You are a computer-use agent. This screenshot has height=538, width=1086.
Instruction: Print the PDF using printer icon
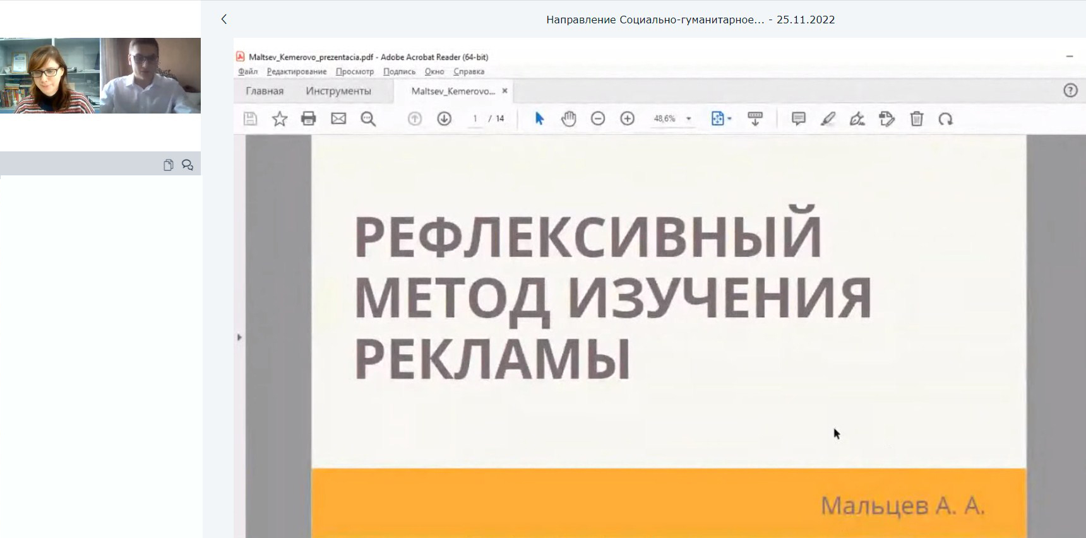309,119
